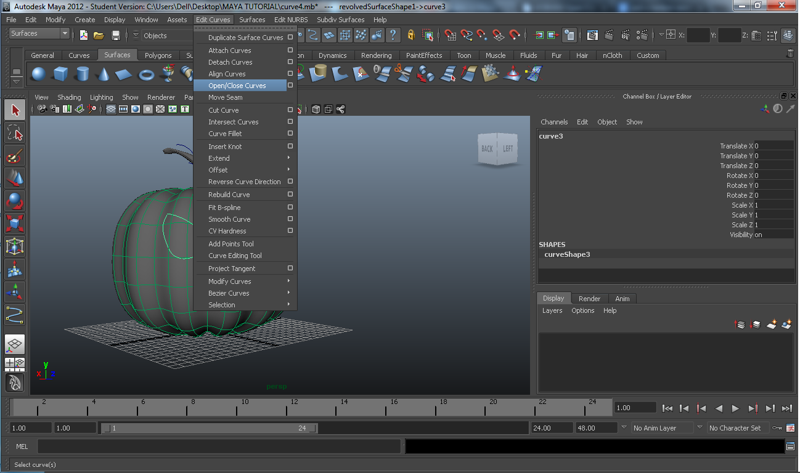Click the Save Scene floppy icon
Screen dimensions: 800x473
(x=115, y=36)
